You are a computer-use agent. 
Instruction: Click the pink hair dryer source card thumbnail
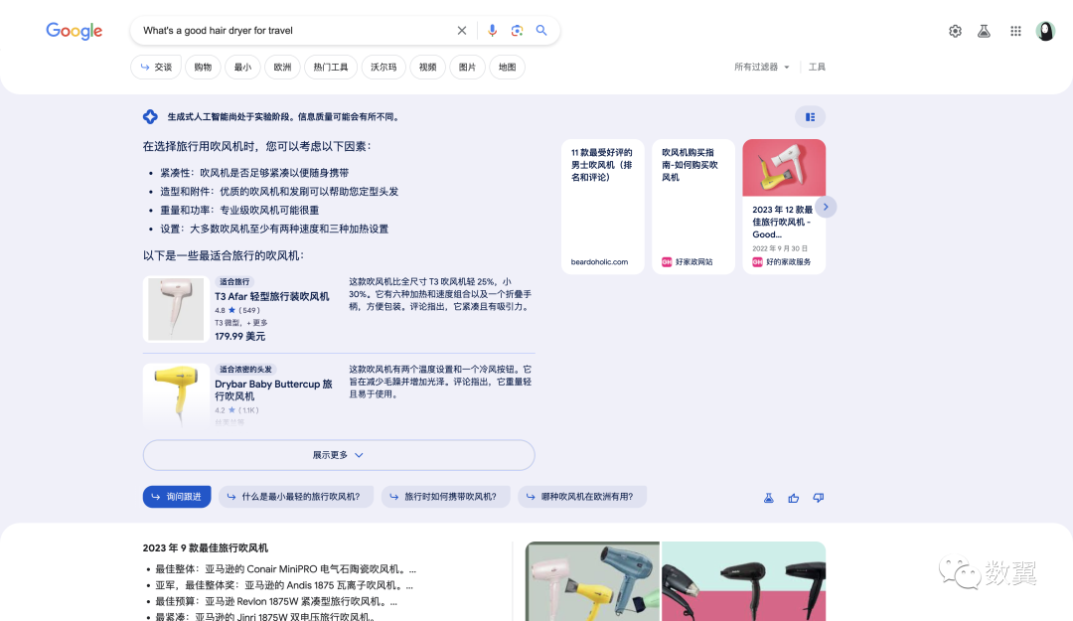(784, 168)
